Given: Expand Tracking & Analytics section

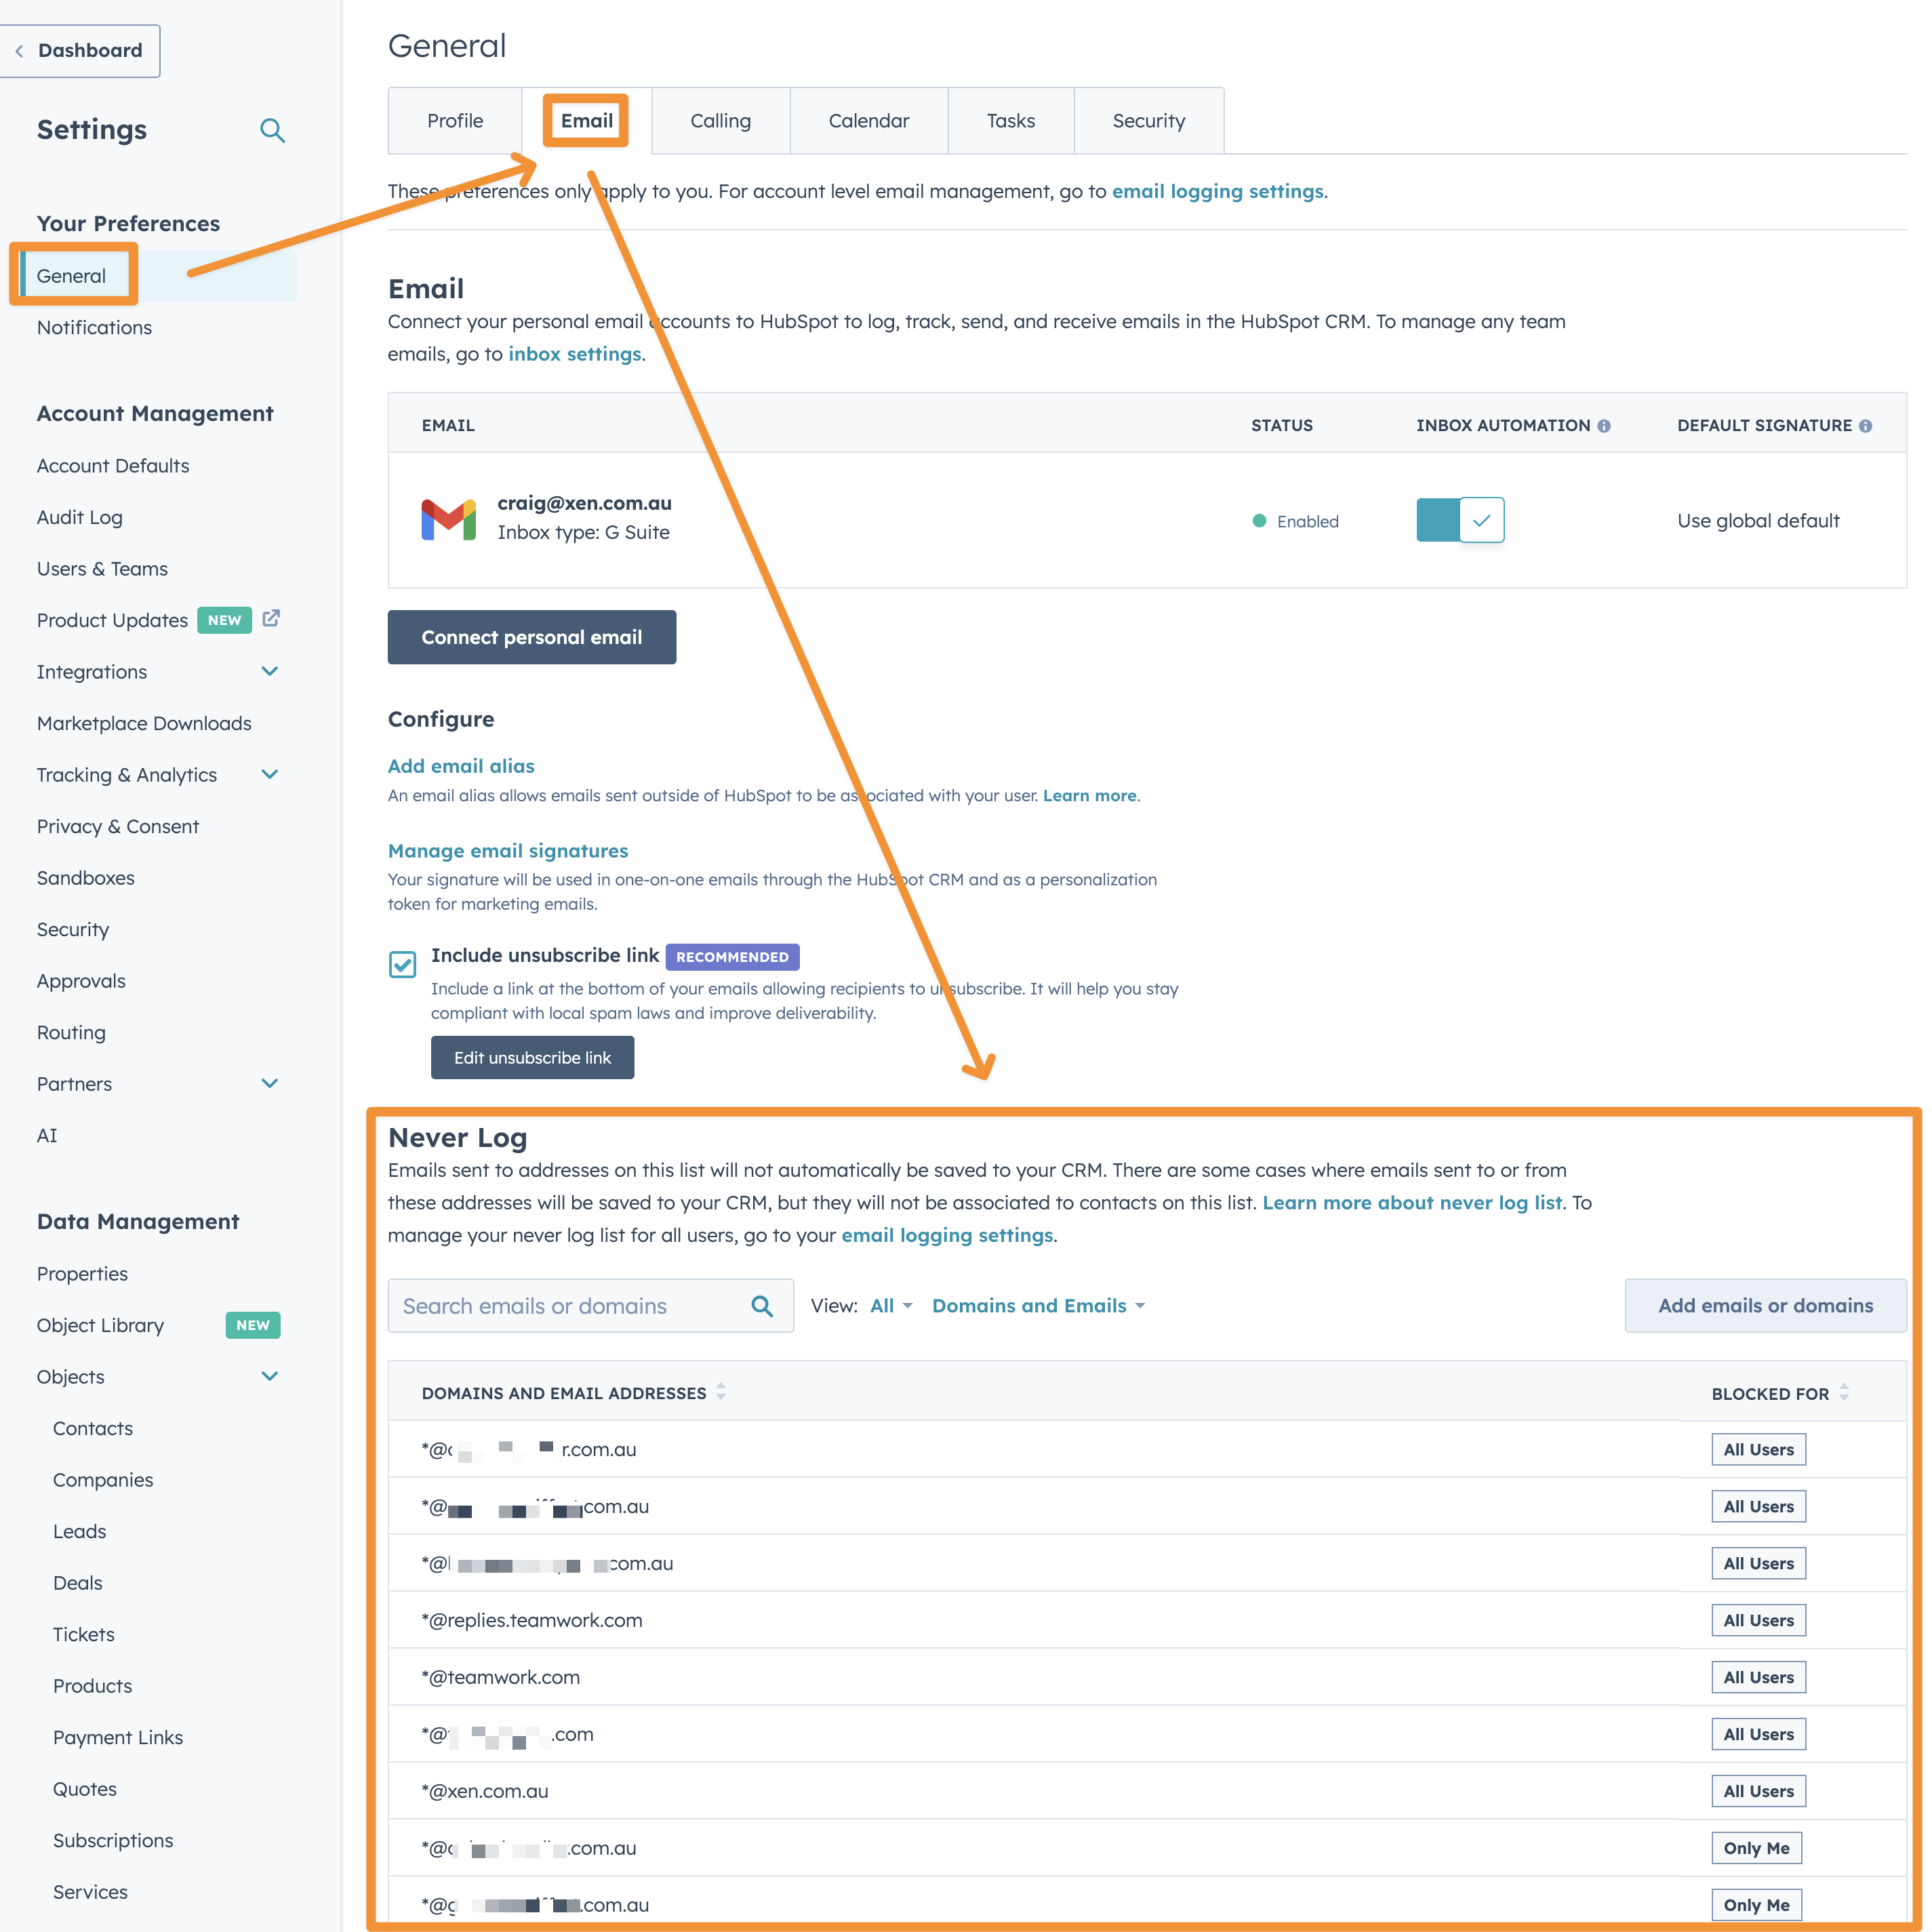Looking at the screenshot, I should coord(269,775).
